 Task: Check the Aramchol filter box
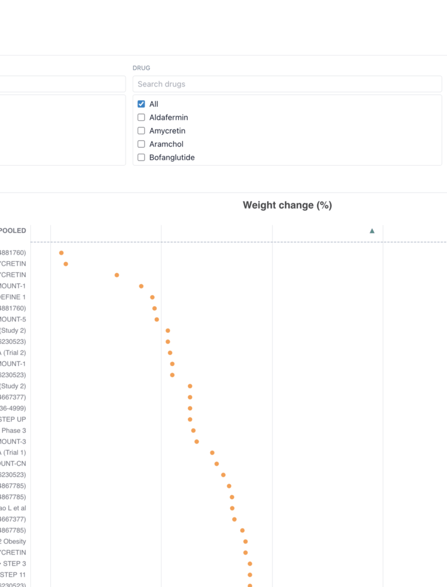[x=141, y=144]
